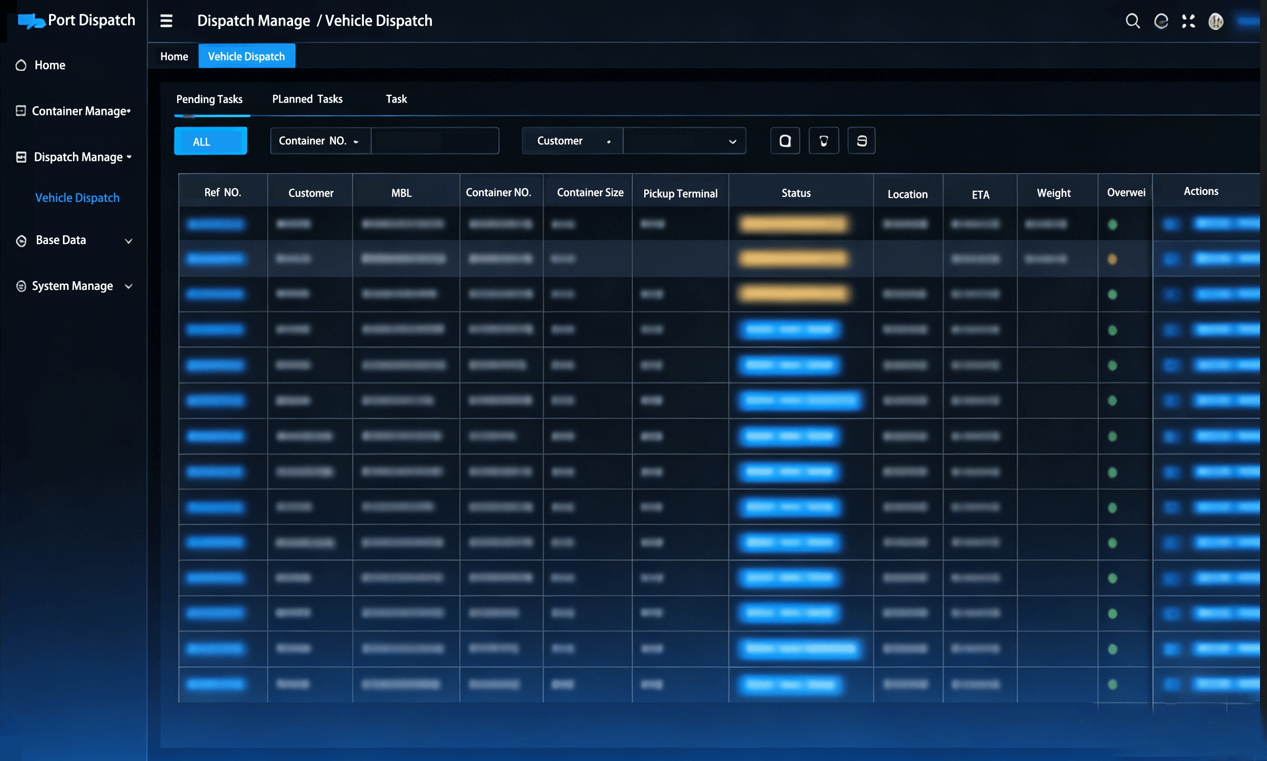Switch to the Planned Tasks tab

click(x=307, y=99)
